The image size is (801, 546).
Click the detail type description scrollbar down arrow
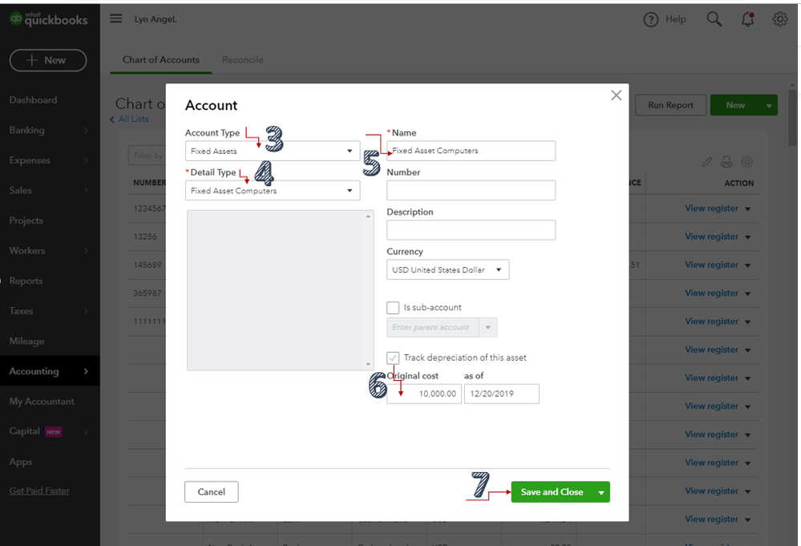point(368,365)
